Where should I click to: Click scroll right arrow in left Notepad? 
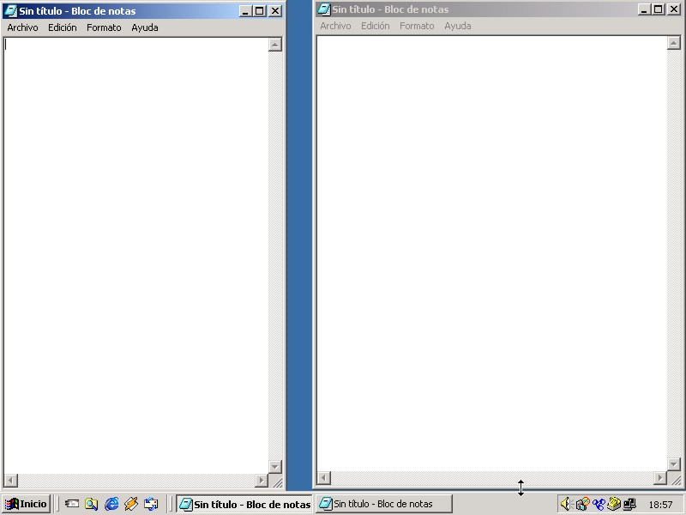[x=262, y=481]
